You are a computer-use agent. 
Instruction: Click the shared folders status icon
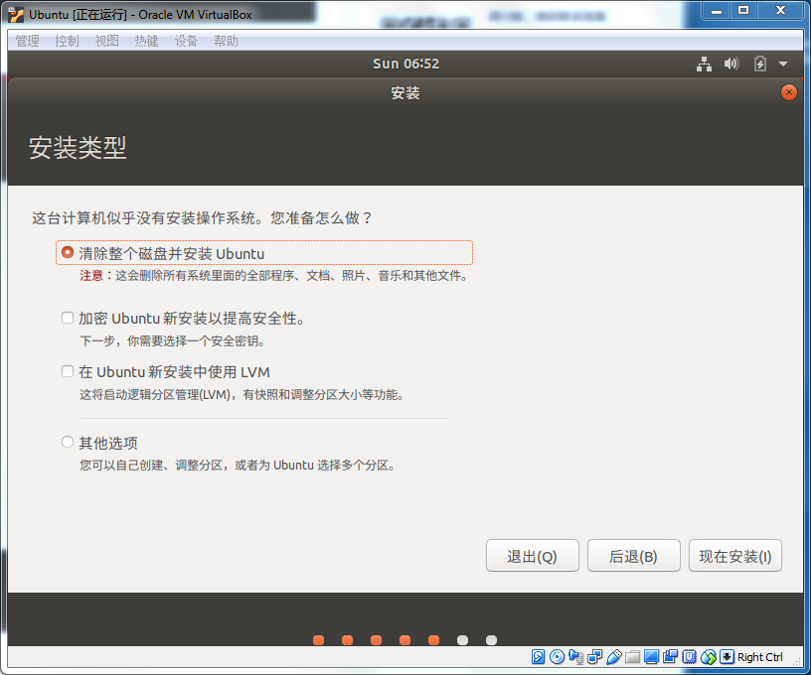point(632,657)
